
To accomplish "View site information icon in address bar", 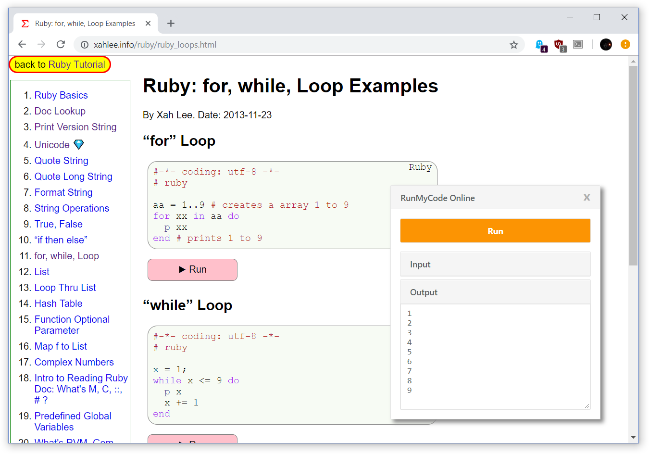I will coord(85,45).
